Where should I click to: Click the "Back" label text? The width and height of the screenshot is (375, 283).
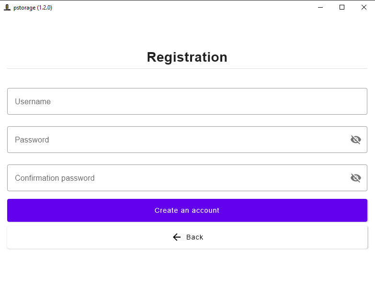click(x=195, y=237)
